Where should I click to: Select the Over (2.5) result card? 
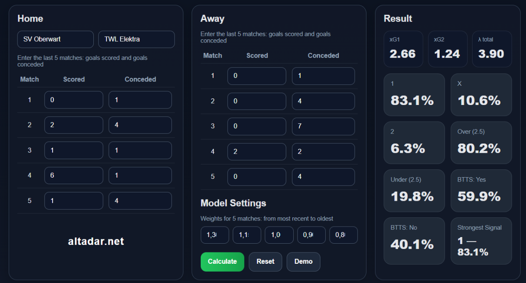[481, 143]
